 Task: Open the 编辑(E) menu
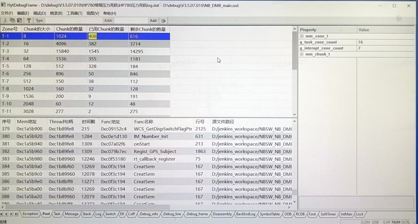coord(23,13)
